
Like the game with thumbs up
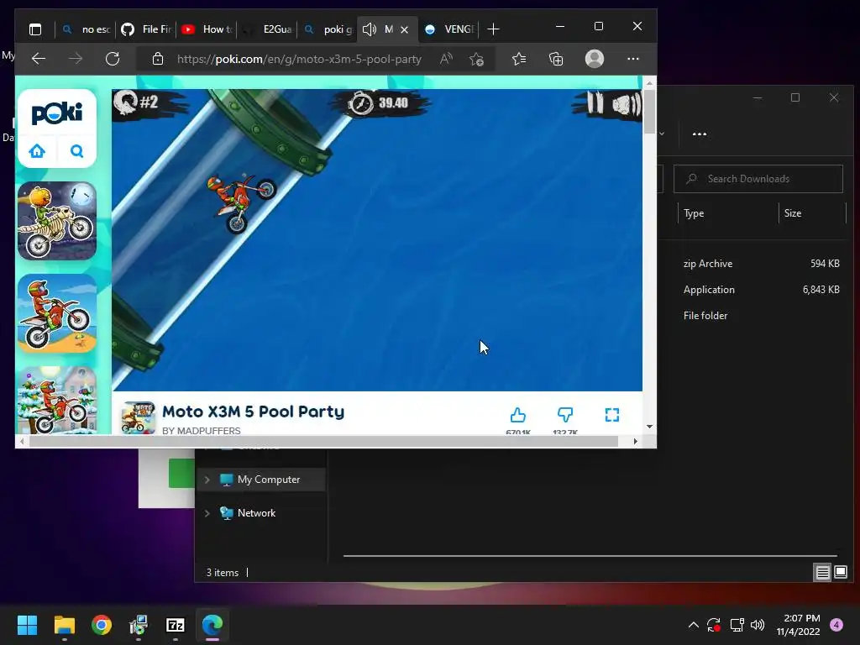517,415
